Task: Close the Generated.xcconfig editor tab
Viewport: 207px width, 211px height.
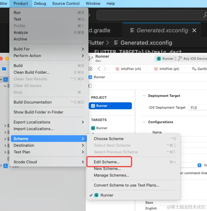Action: 194,30
